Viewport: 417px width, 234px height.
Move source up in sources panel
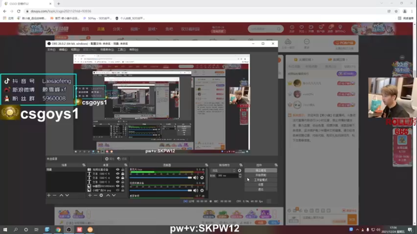tap(108, 196)
